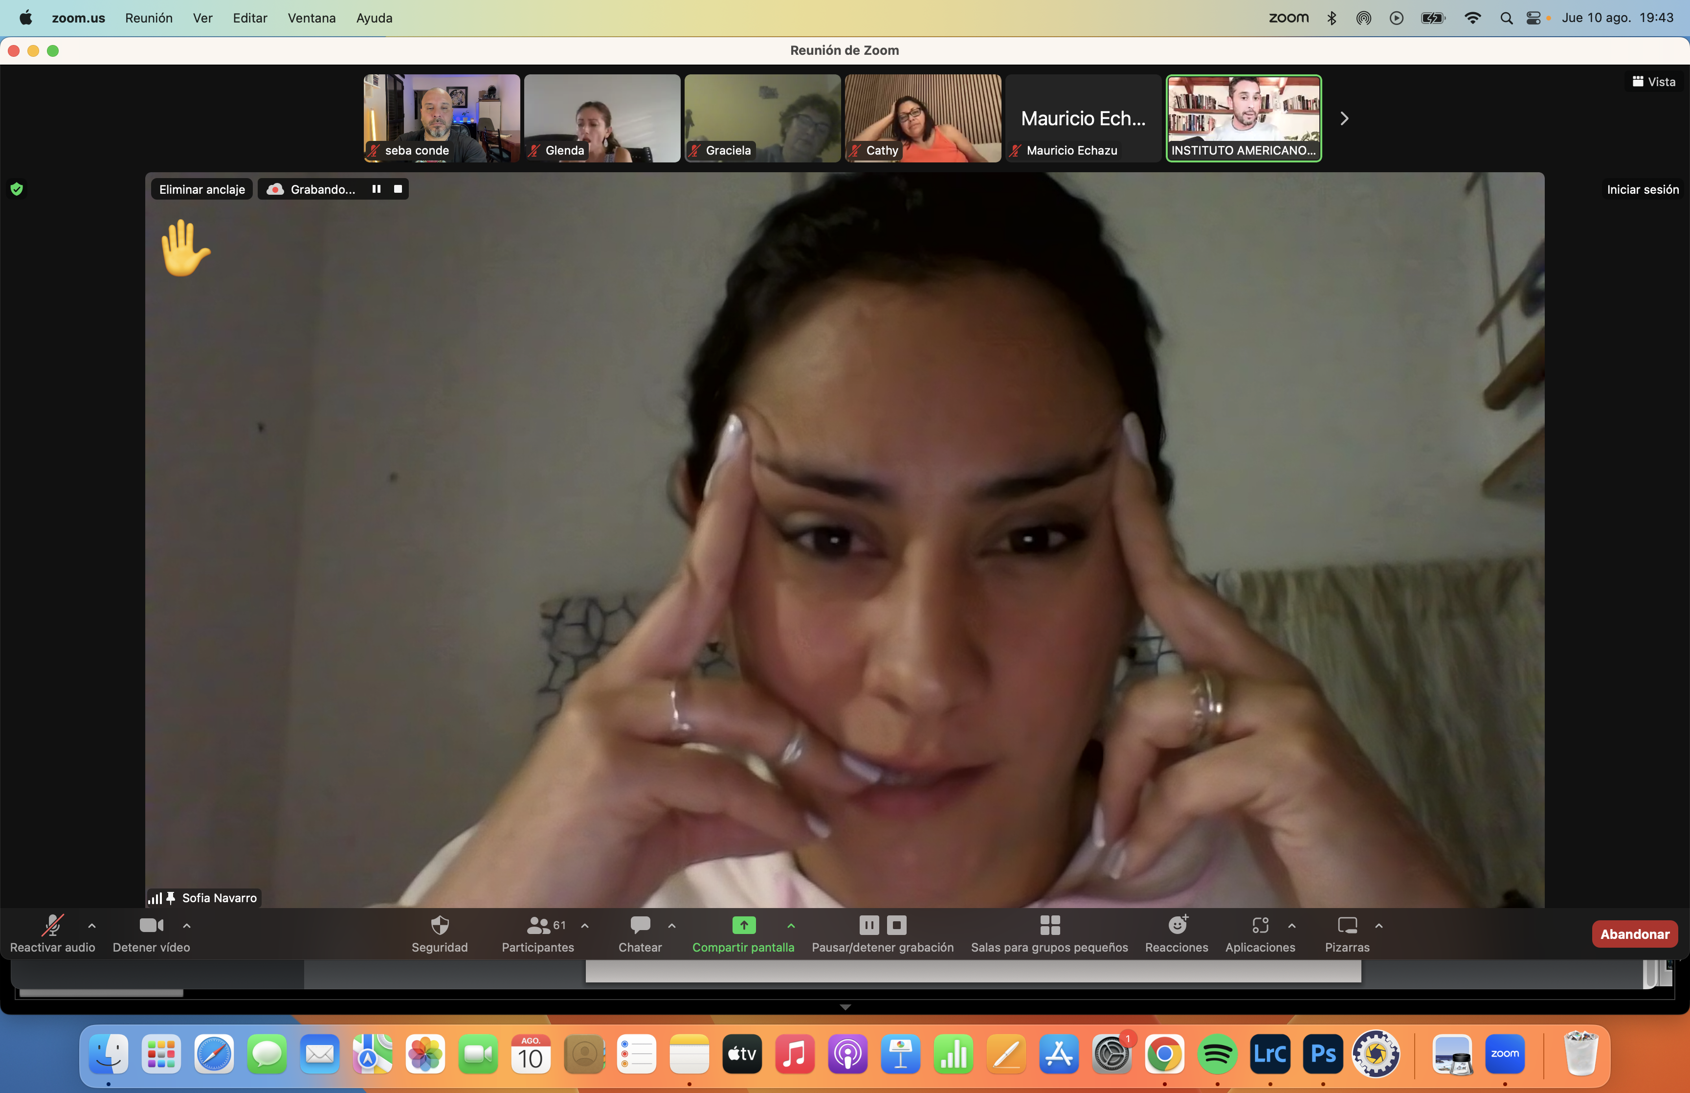This screenshot has width=1690, height=1093.
Task: Open the Ventana menu
Action: (311, 18)
